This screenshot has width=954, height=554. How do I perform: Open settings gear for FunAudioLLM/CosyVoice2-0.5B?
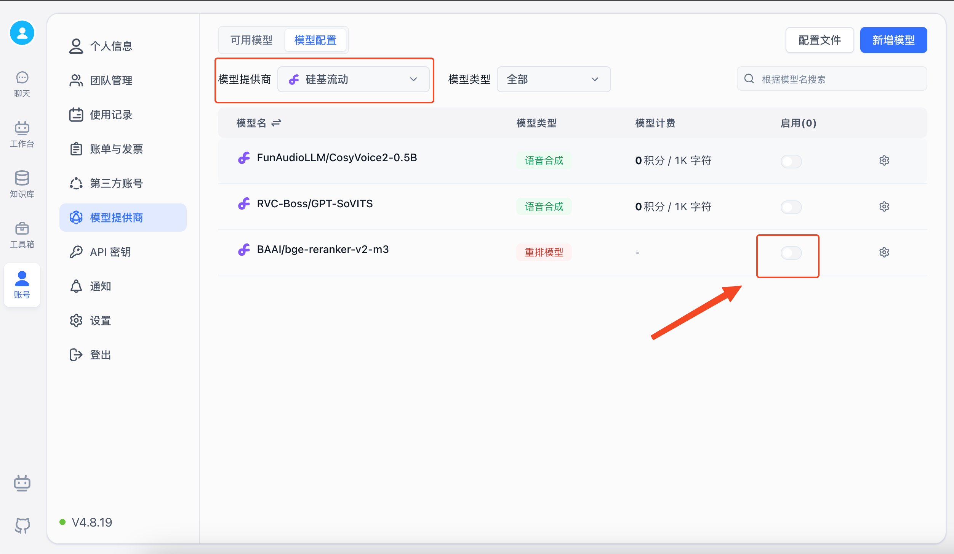tap(884, 160)
